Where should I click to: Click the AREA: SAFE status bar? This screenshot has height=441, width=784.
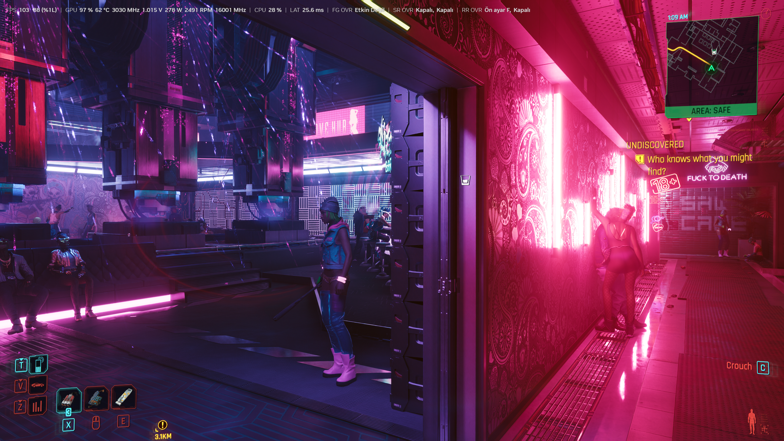(711, 110)
